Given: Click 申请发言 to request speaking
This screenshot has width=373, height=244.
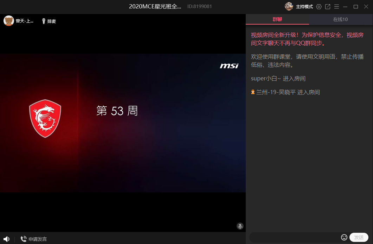Looking at the screenshot, I should (x=33, y=239).
